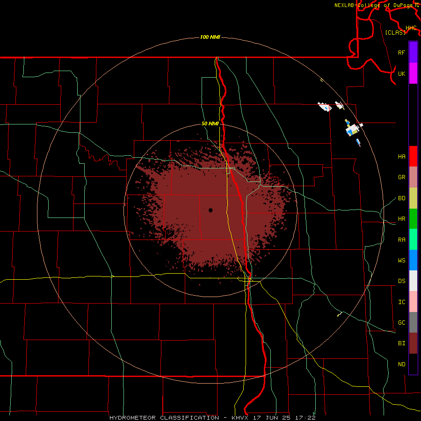Screen dimensions: 421x421
Task: Click the NEXLAB-College of DuPage credit text
Action: (373, 5)
